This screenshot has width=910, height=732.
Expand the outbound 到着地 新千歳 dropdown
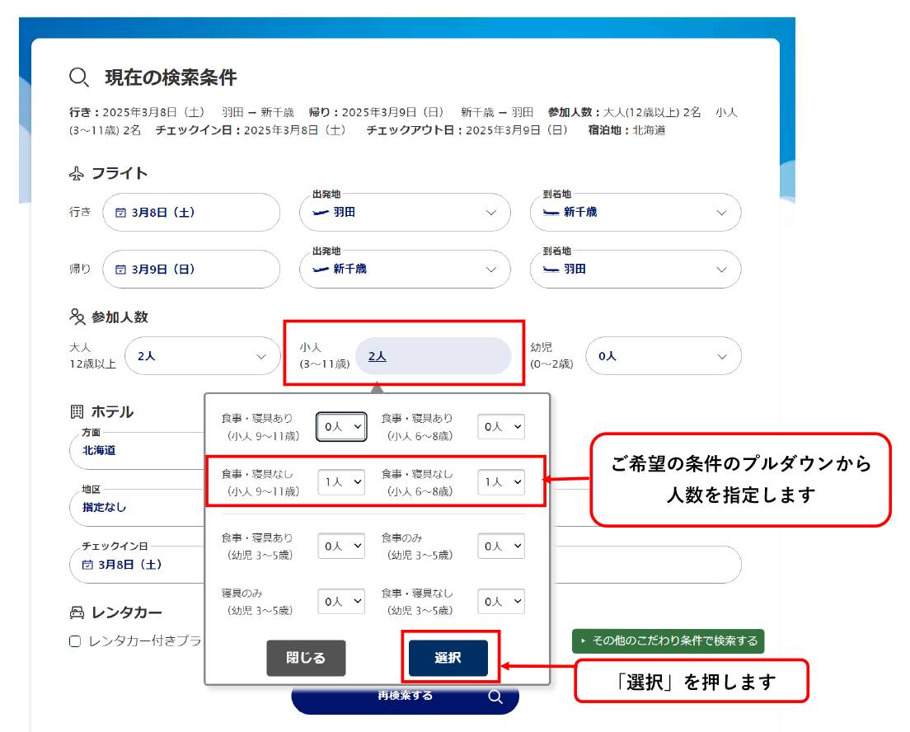[x=635, y=213]
